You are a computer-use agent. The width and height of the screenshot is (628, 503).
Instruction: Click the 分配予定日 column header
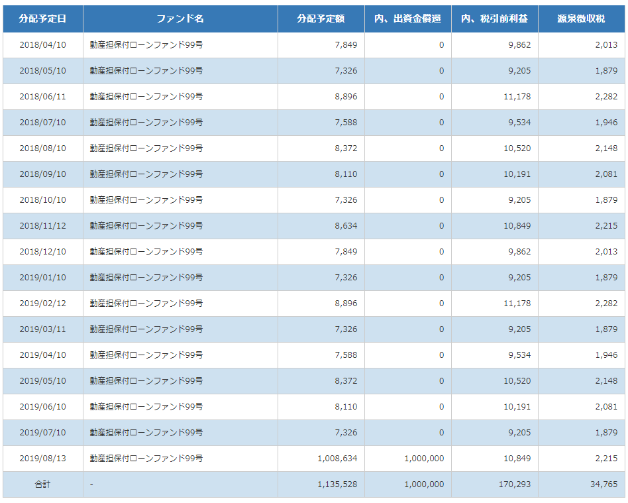point(42,19)
